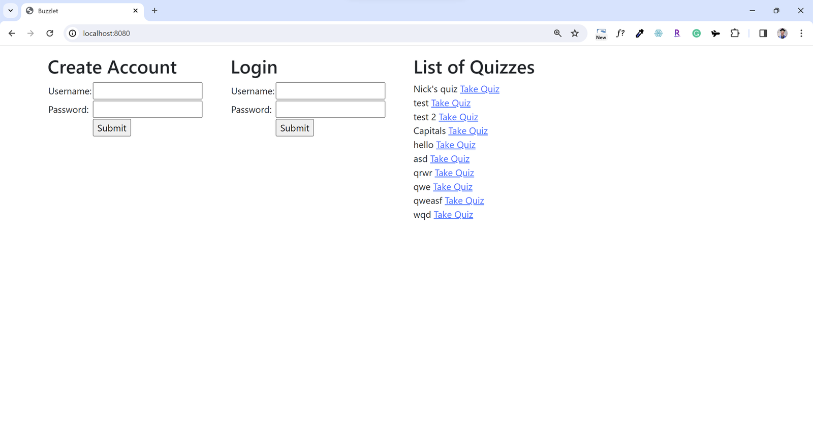Expand the tab search dropdown arrow
This screenshot has height=437, width=813.
pyautogui.click(x=10, y=11)
